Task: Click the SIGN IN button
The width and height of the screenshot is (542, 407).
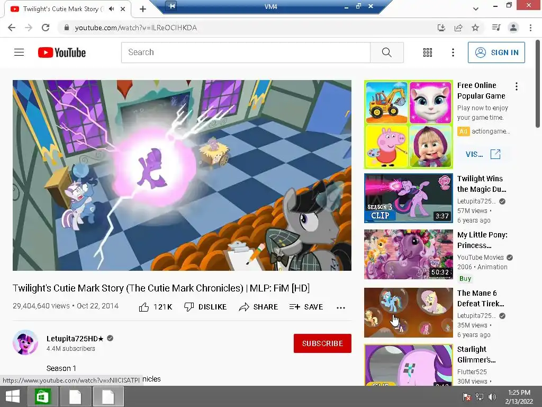Action: (496, 52)
